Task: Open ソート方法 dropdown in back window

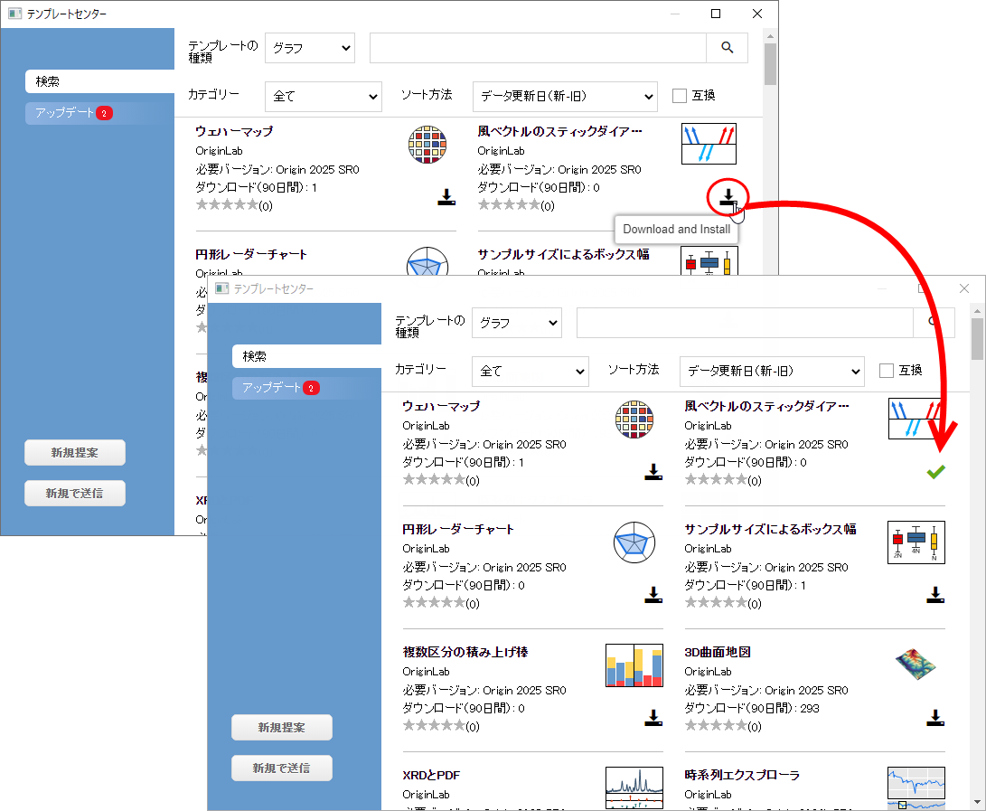Action: [565, 96]
